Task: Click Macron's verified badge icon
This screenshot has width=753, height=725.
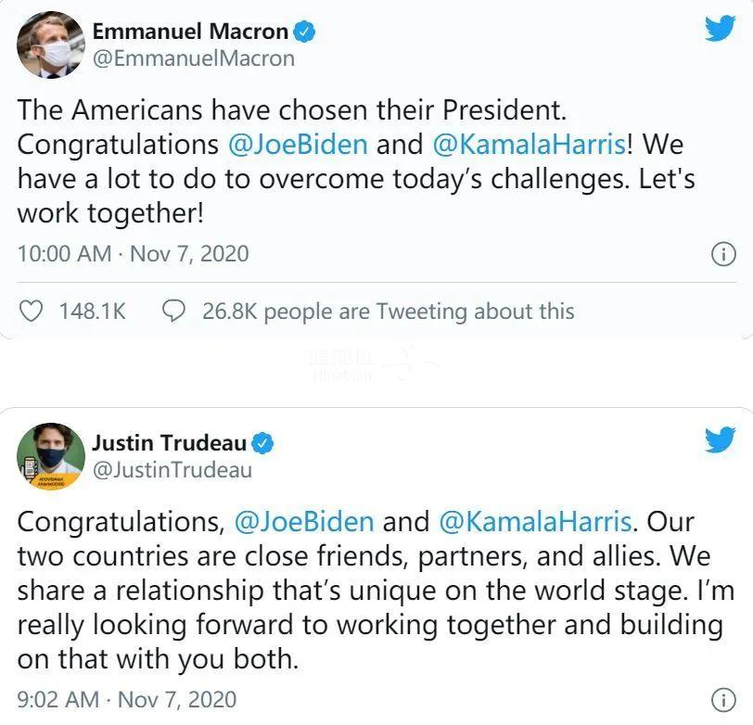Action: (305, 32)
